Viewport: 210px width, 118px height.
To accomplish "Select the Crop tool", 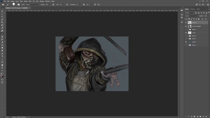I will [x=2, y=22].
